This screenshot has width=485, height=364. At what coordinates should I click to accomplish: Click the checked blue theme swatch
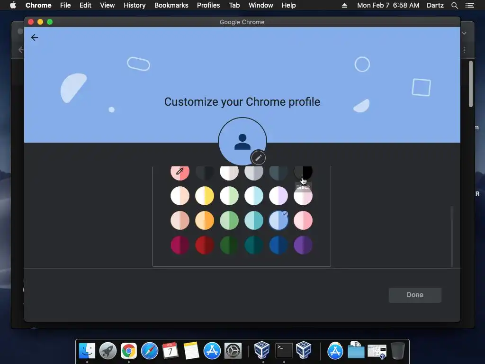click(x=278, y=220)
